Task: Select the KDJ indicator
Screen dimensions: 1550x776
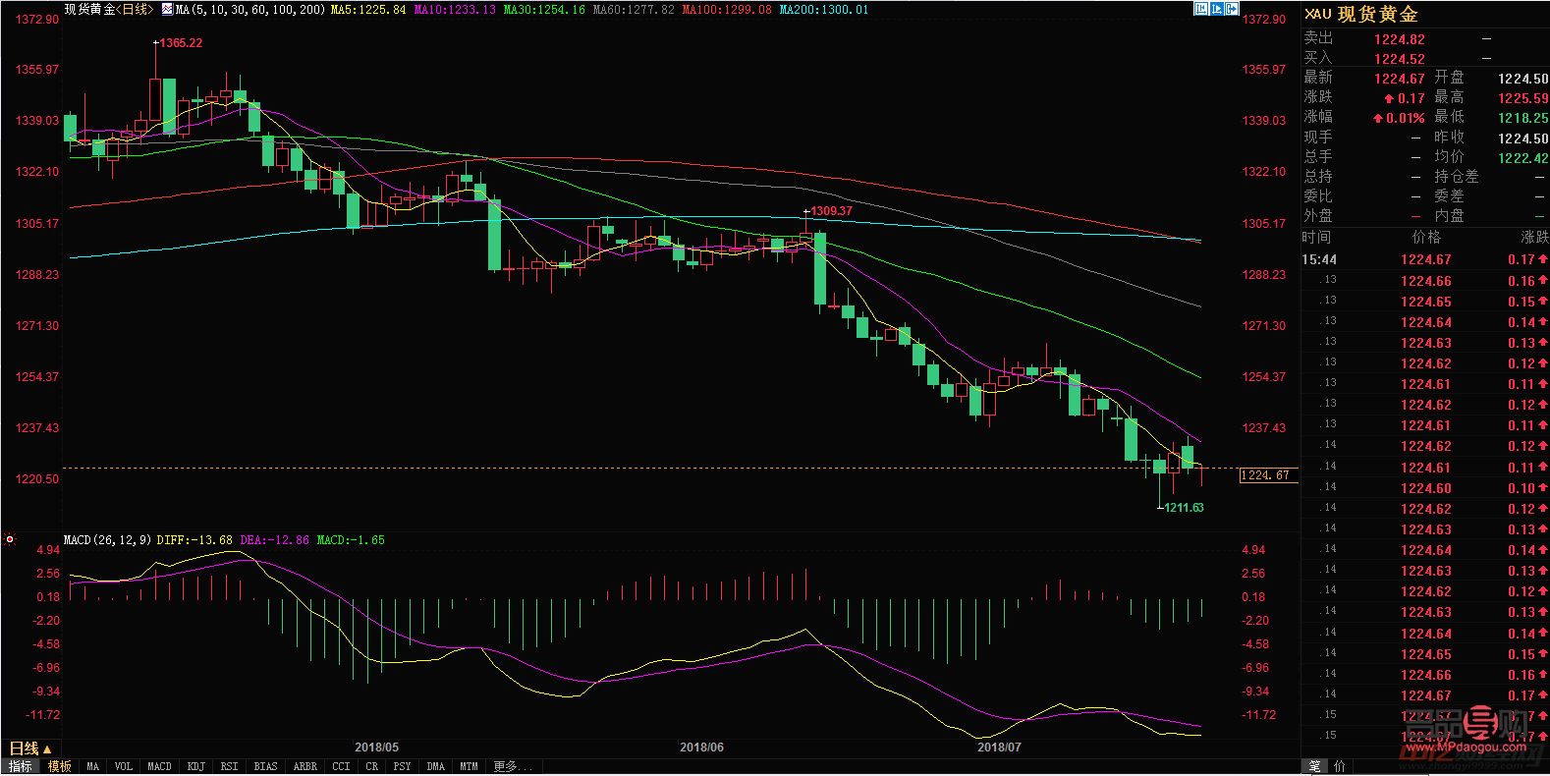Action: coord(195,766)
